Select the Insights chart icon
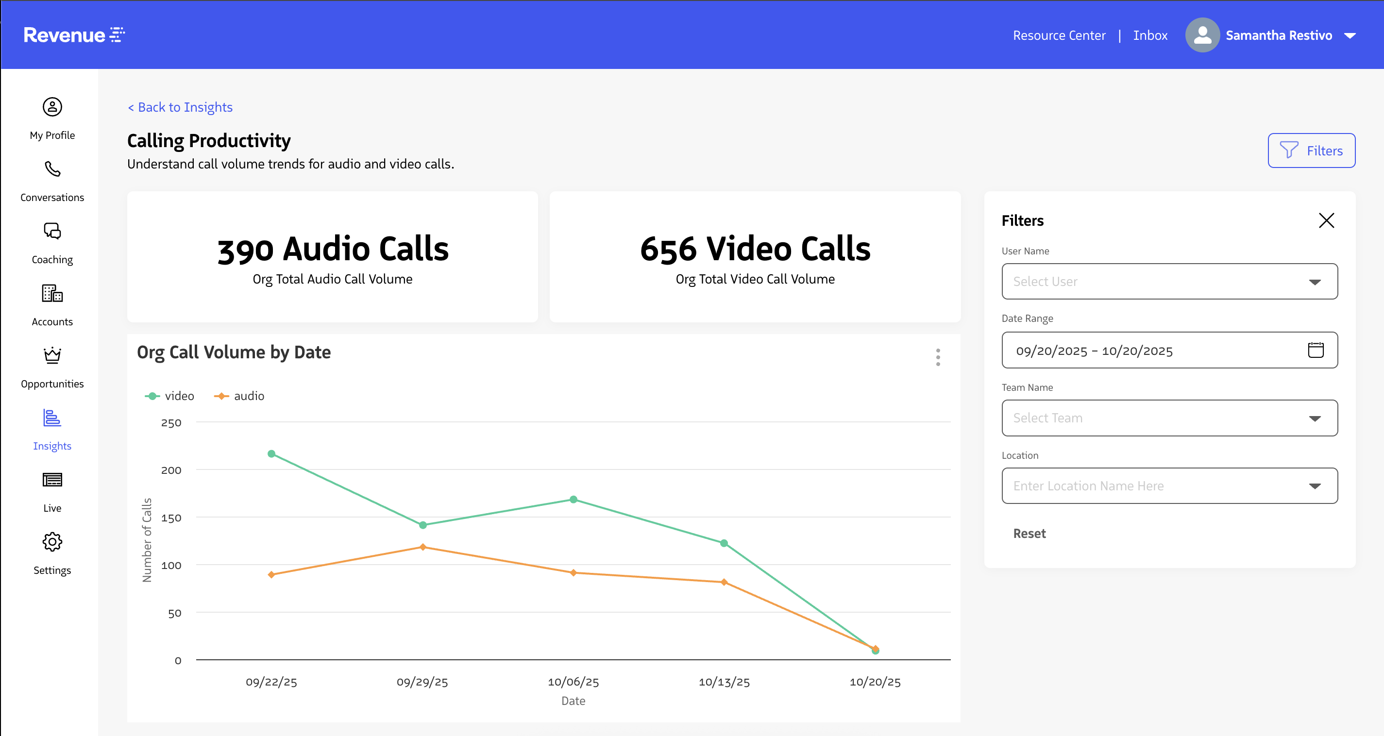This screenshot has height=736, width=1384. tap(51, 418)
